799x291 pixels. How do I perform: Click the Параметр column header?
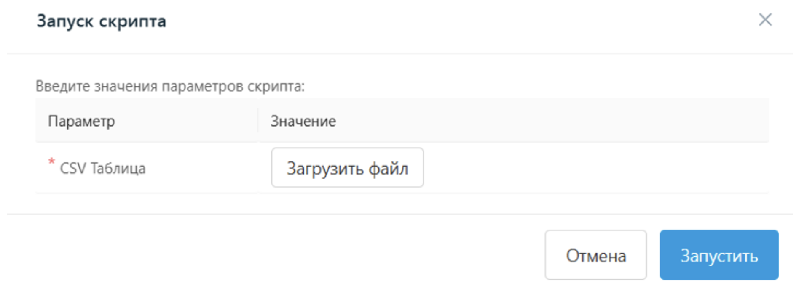tap(82, 121)
